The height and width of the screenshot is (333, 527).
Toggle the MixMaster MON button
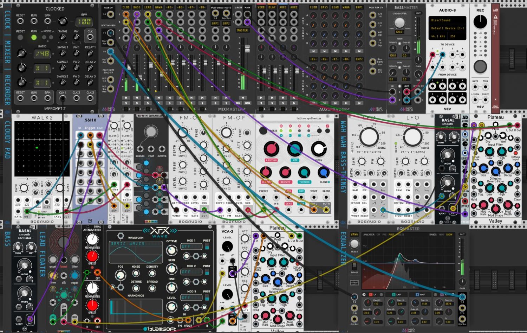point(247,103)
